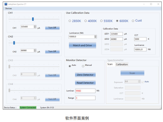Screen dimensions: 163x122
Task: Click the Read Detector button
Action: point(85,83)
